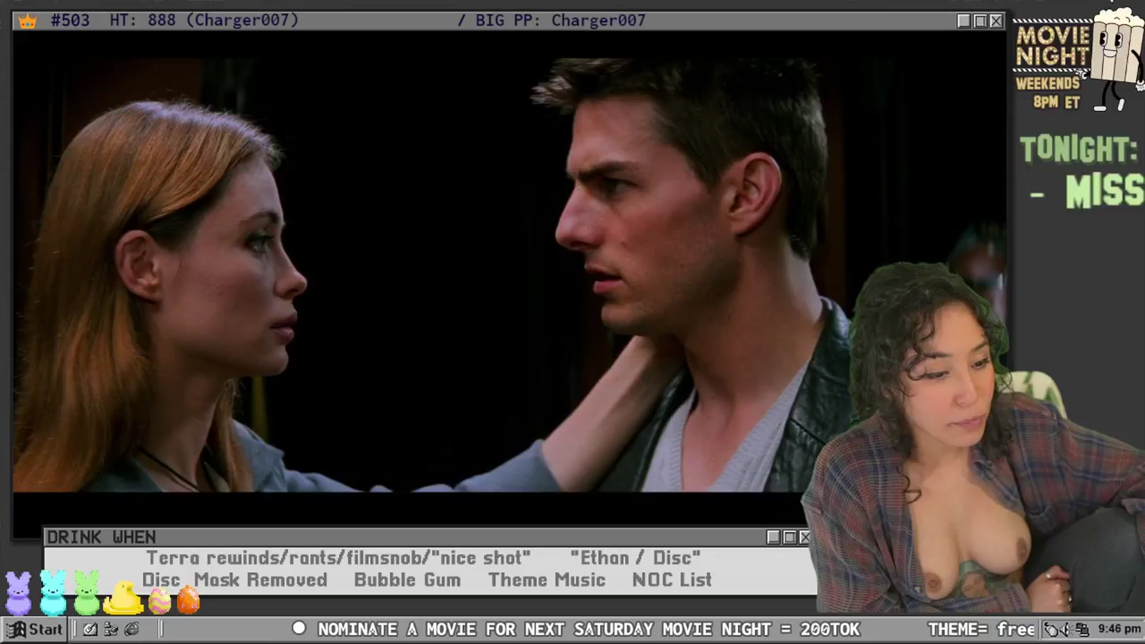1145x644 pixels.
Task: Click the green bunny peep icon
Action: pos(87,593)
